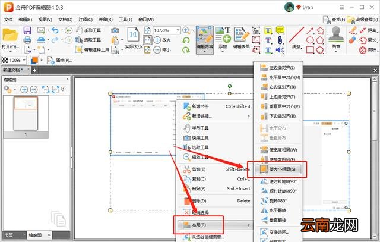Viewport: 380px width, 242px height.
Task: Select the 手形工具 in the toolbar
Action: 88,30
